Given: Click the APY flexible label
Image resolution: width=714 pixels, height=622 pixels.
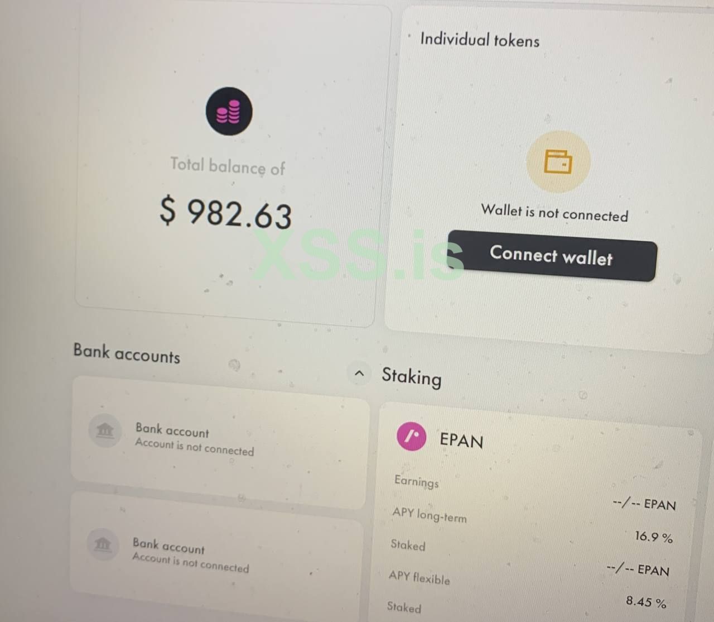Looking at the screenshot, I should 419,577.
